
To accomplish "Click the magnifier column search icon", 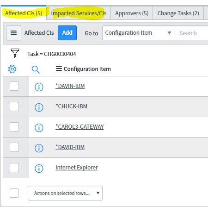I will [36, 69].
